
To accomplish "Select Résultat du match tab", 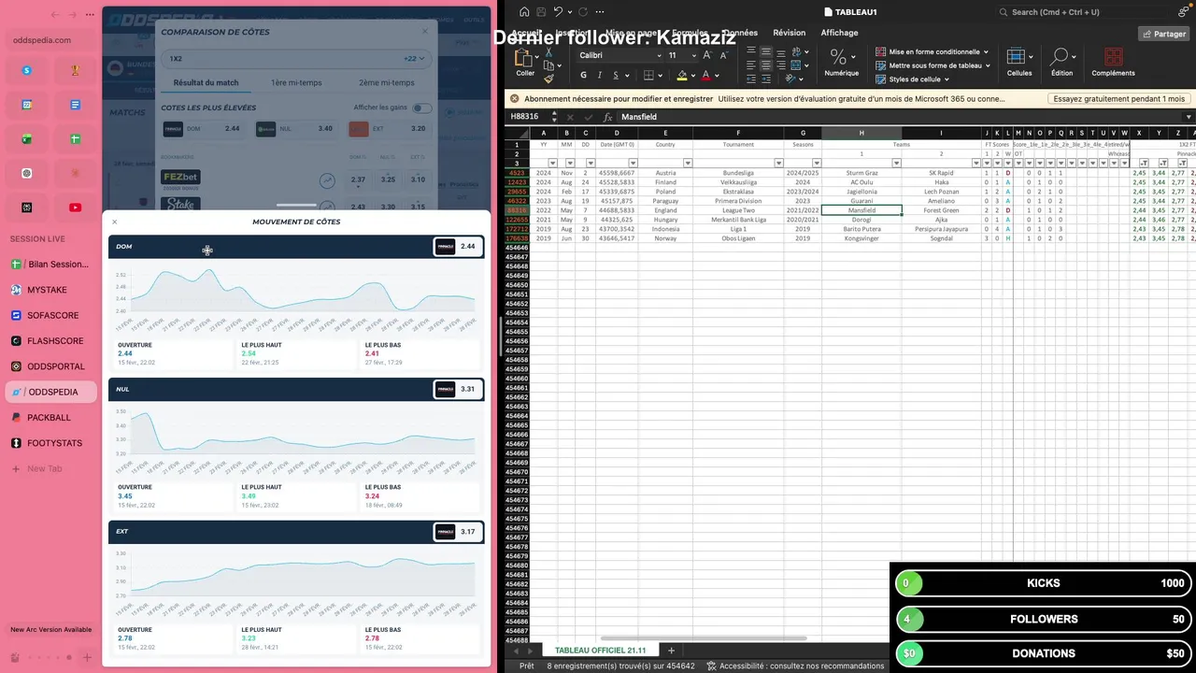I will [x=206, y=82].
